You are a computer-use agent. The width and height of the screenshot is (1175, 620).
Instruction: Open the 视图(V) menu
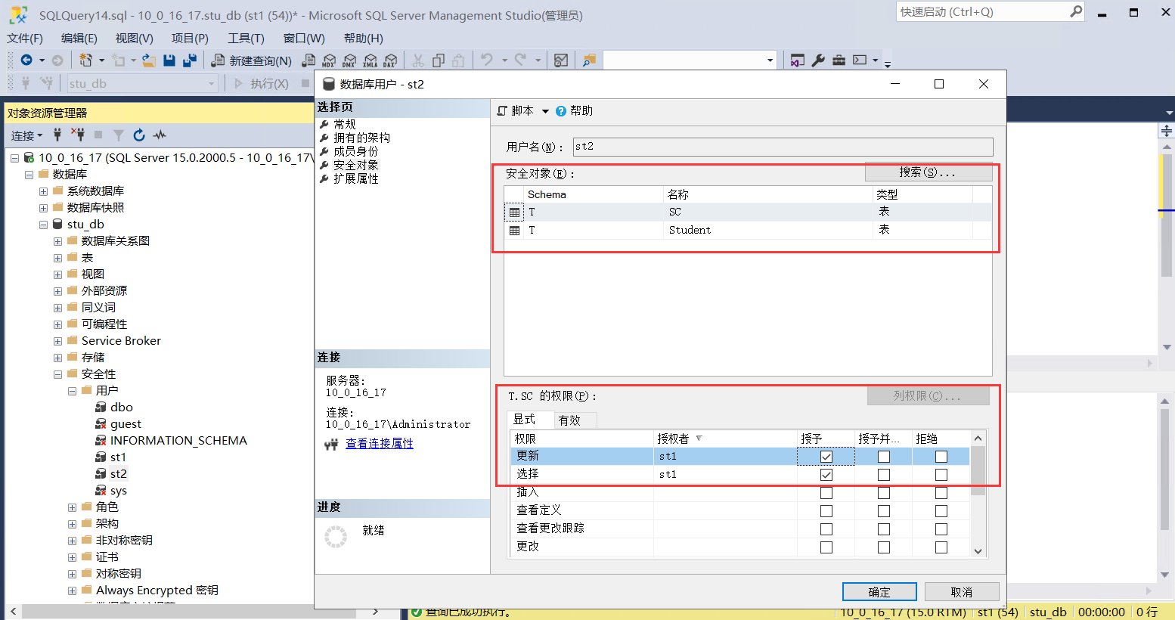[135, 38]
